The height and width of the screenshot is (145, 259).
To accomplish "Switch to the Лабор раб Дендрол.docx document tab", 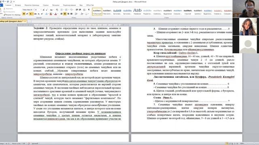I will coord(12,21).
